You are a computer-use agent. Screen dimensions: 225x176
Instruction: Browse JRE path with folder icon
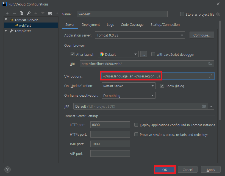[204, 106]
